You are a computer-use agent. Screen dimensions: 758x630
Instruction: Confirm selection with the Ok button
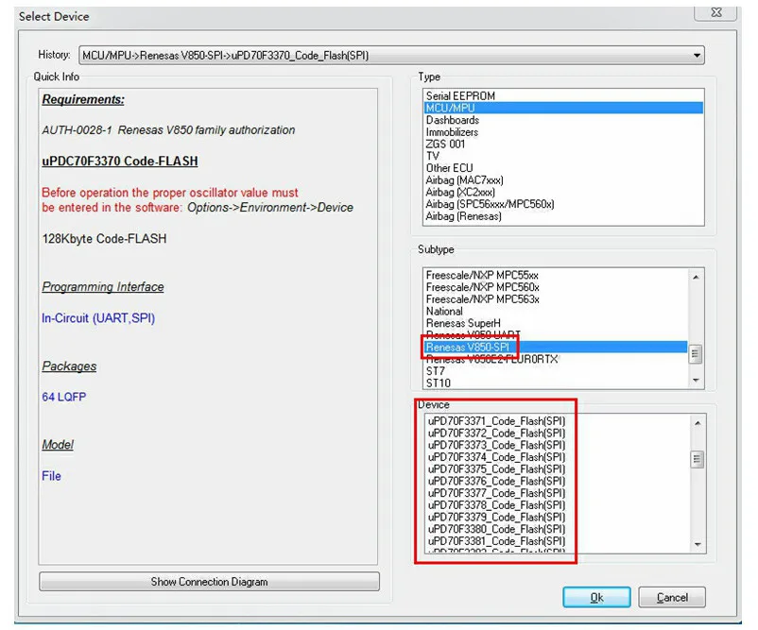coord(596,597)
